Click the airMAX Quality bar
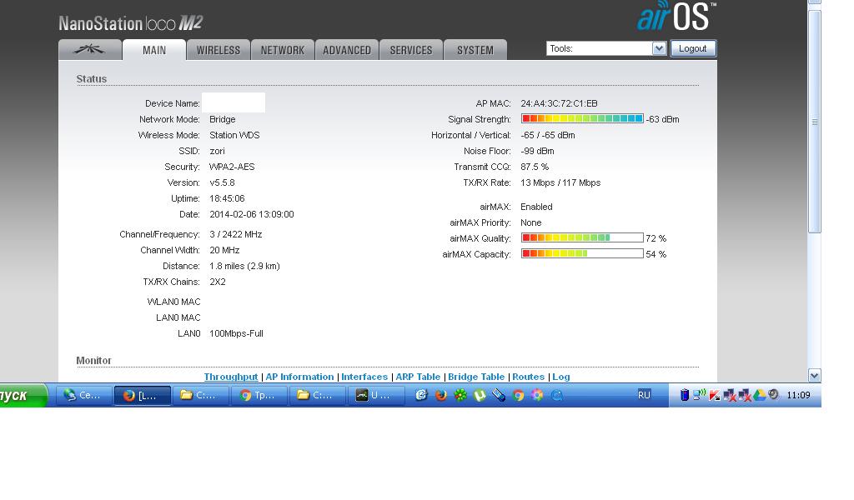854x500 pixels. pos(582,237)
